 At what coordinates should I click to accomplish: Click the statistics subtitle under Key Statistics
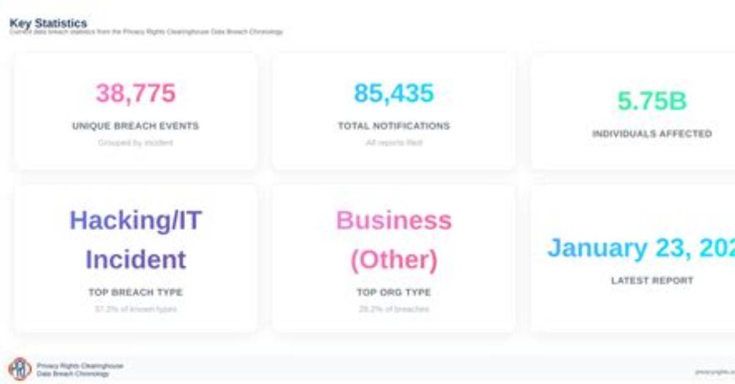pyautogui.click(x=146, y=32)
